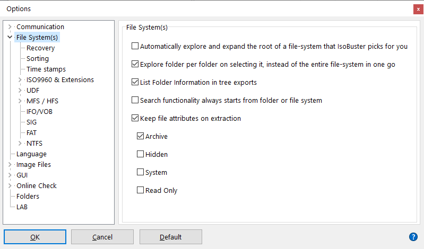Select IFO/VOB in the options tree
Viewport: 424px width, 249px height.
tap(39, 112)
